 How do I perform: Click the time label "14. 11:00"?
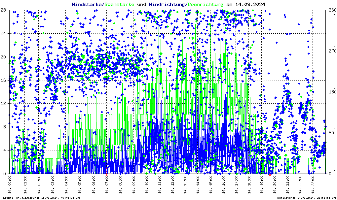[x=160, y=185]
